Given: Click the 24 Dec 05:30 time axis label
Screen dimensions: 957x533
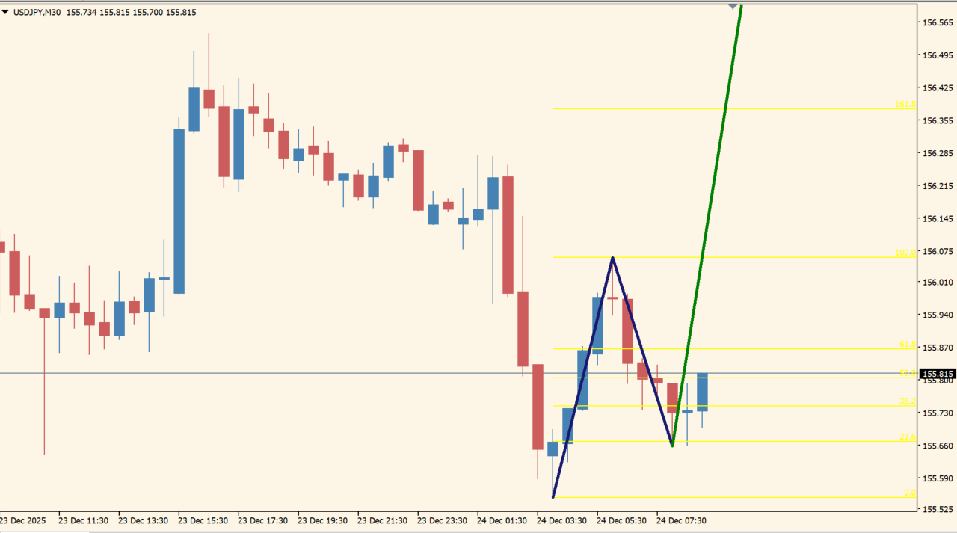Looking at the screenshot, I should point(621,520).
